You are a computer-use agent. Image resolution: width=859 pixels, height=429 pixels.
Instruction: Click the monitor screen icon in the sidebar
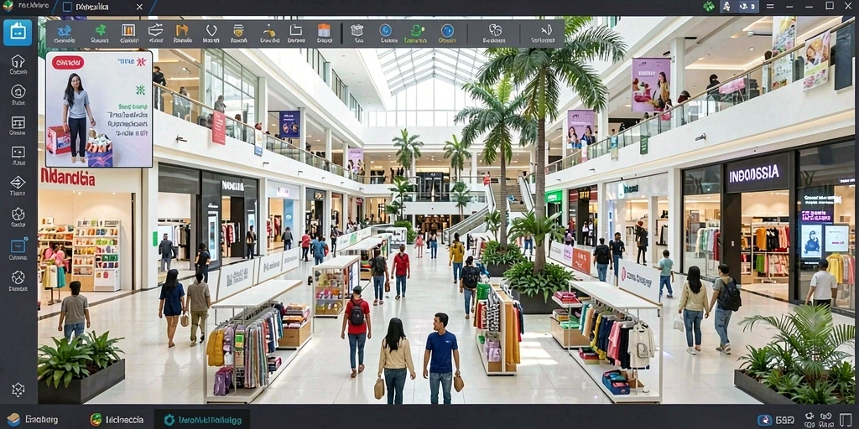pyautogui.click(x=18, y=152)
